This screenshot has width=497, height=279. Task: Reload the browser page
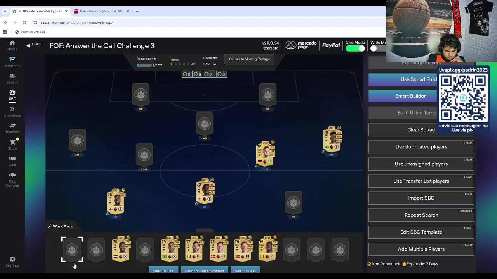[24, 22]
